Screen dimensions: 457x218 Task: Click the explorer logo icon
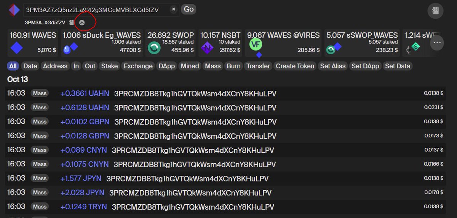point(14,10)
